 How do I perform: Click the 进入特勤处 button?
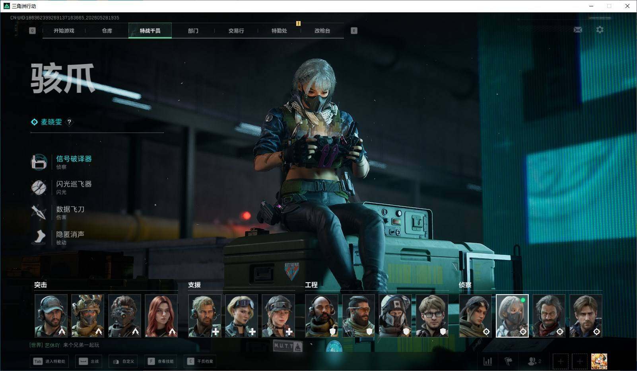click(x=49, y=361)
